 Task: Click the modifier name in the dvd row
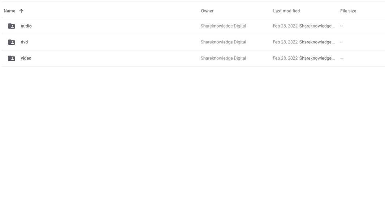click(317, 42)
